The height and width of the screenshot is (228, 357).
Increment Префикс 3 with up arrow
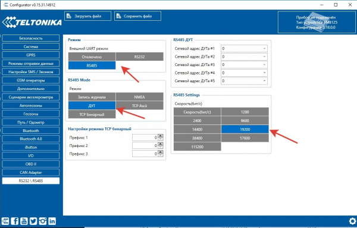coord(161,152)
